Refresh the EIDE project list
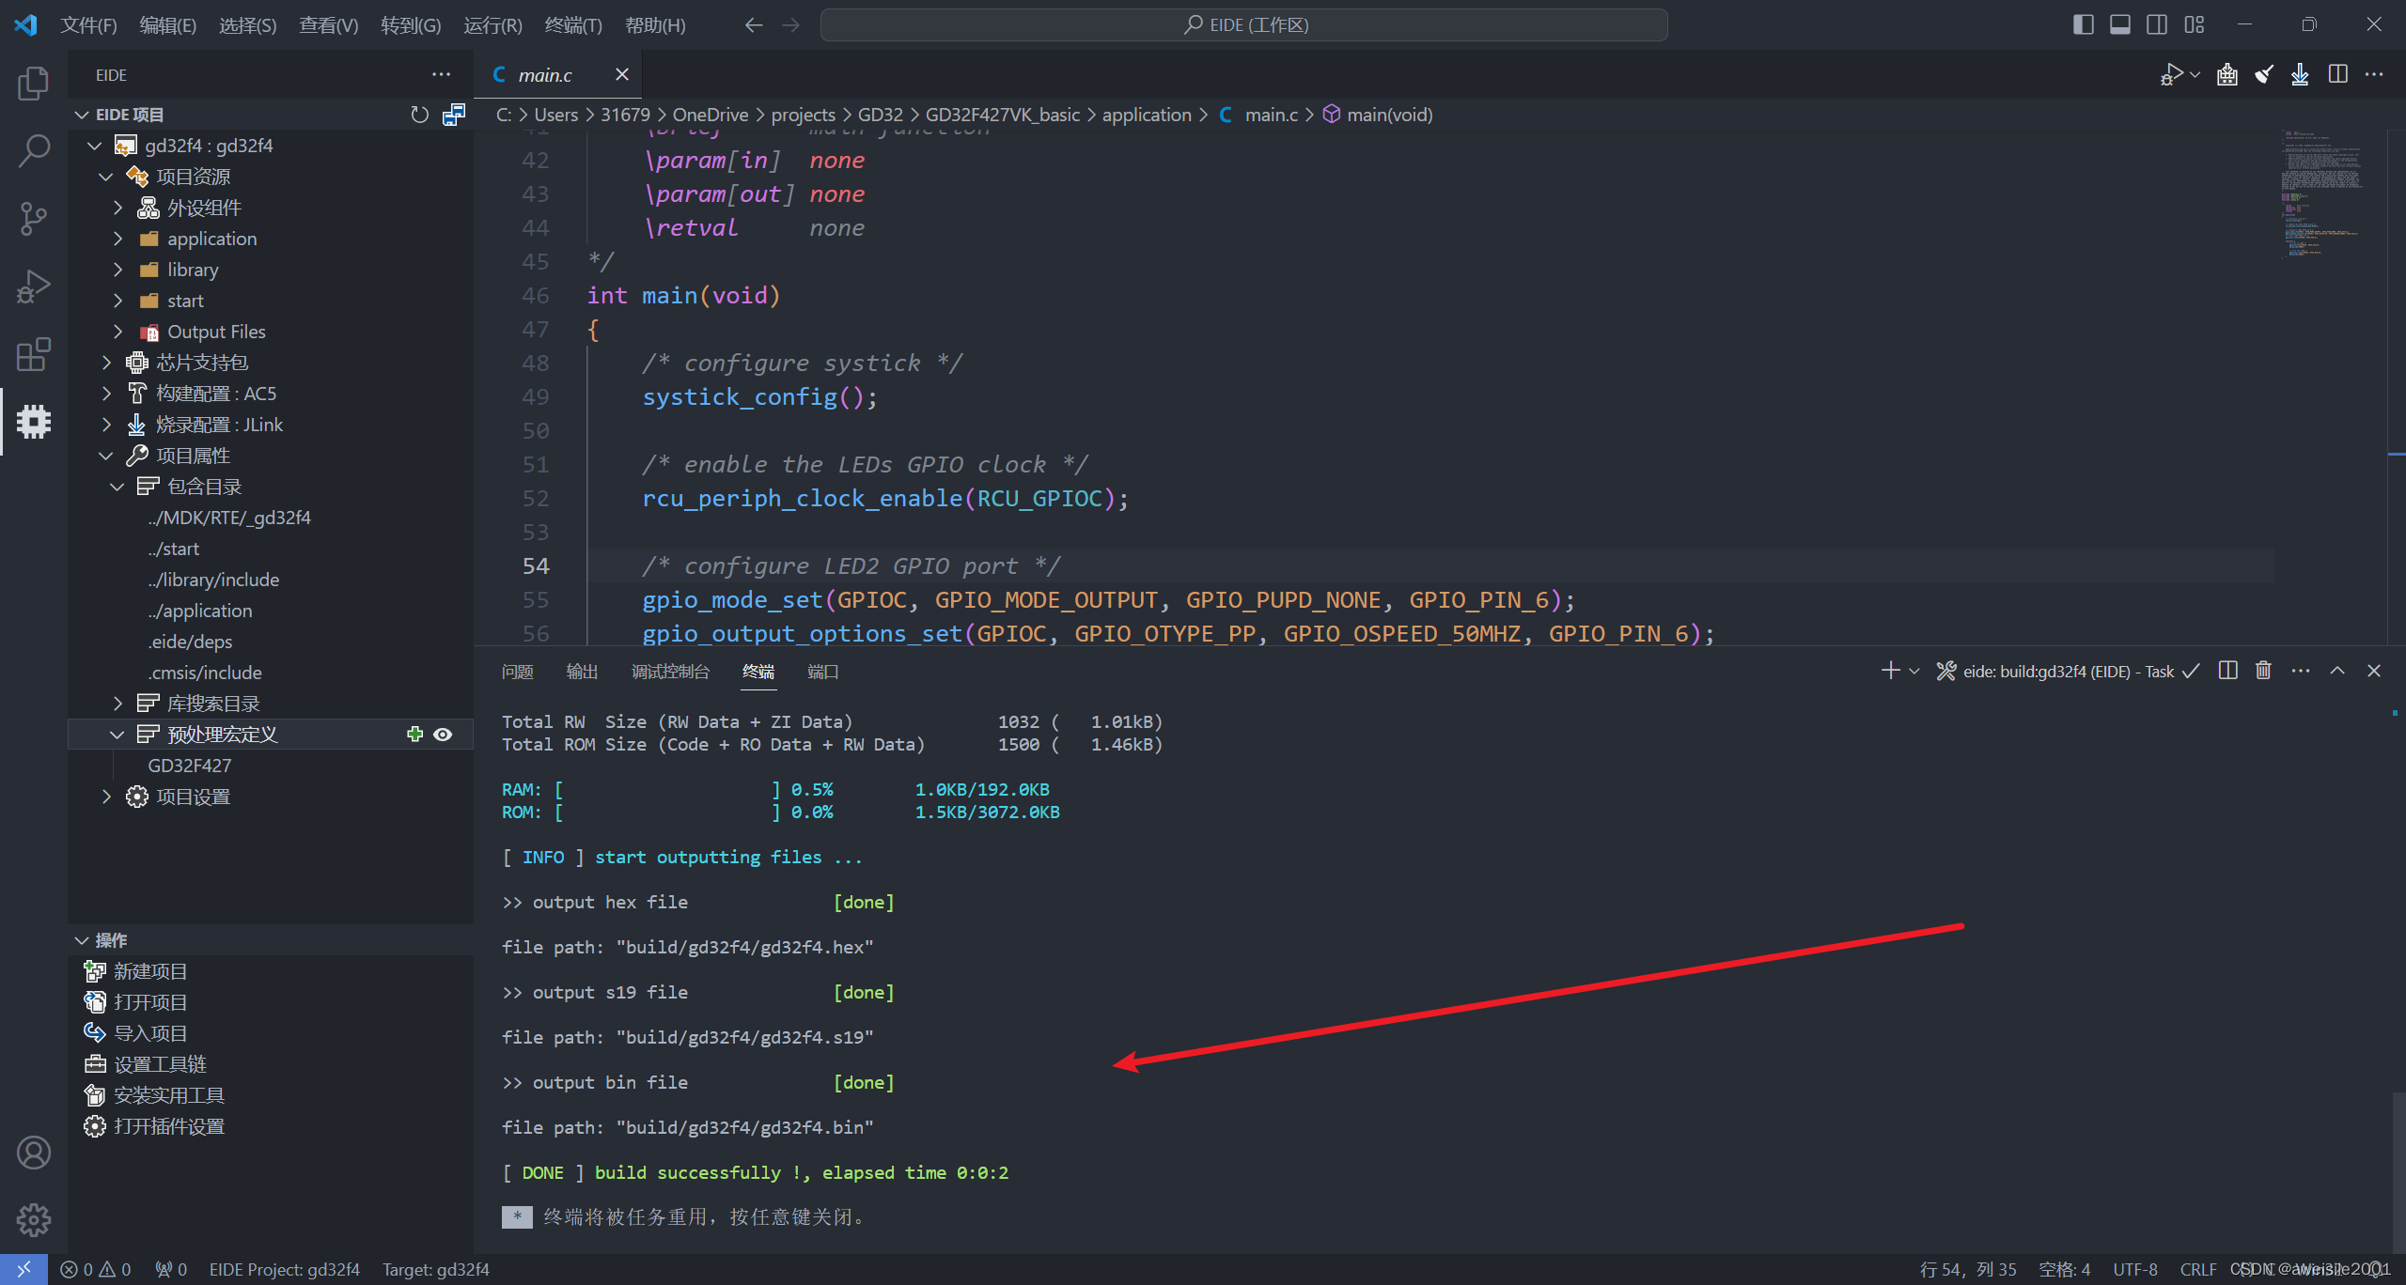 [x=420, y=115]
